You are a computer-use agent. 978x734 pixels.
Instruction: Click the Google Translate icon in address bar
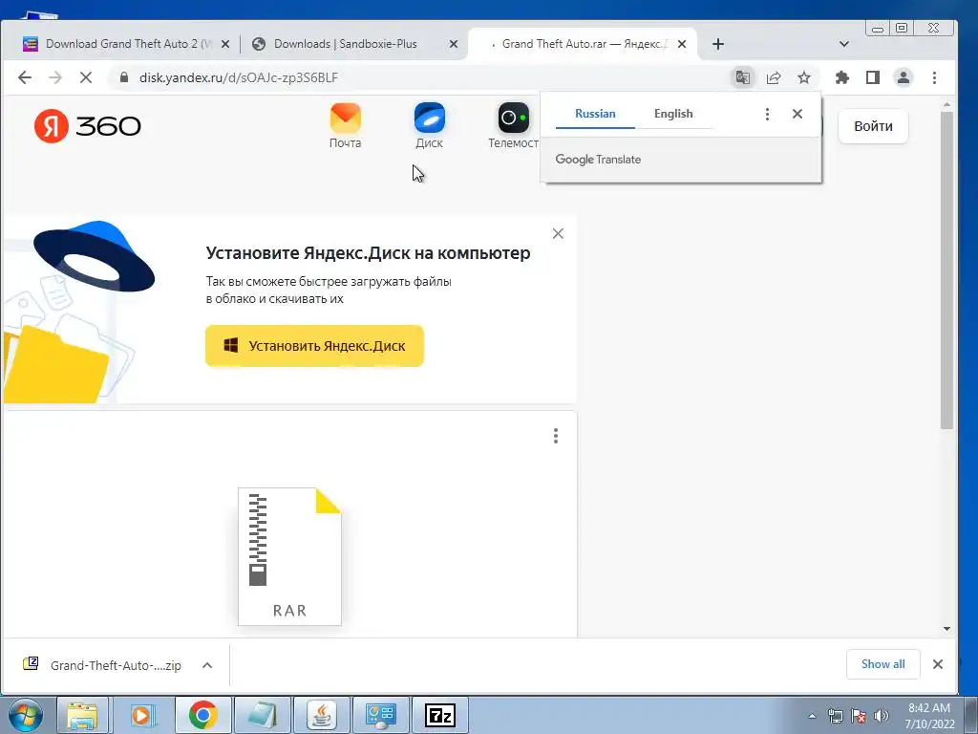pyautogui.click(x=742, y=77)
